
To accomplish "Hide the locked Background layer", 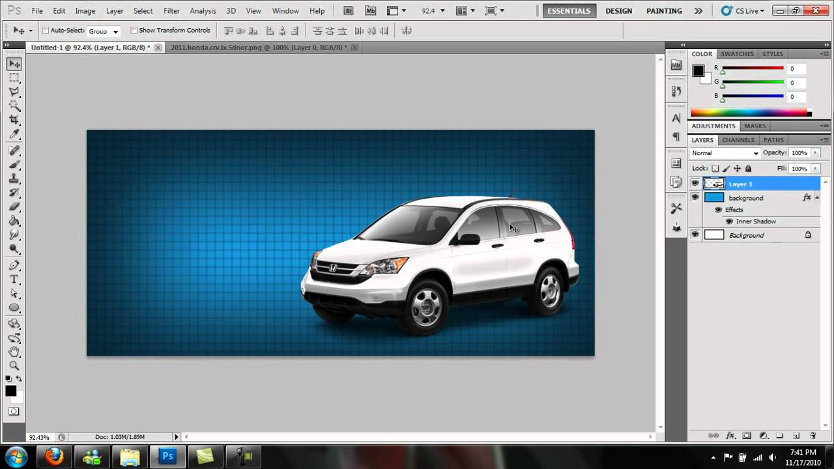I will pos(695,235).
